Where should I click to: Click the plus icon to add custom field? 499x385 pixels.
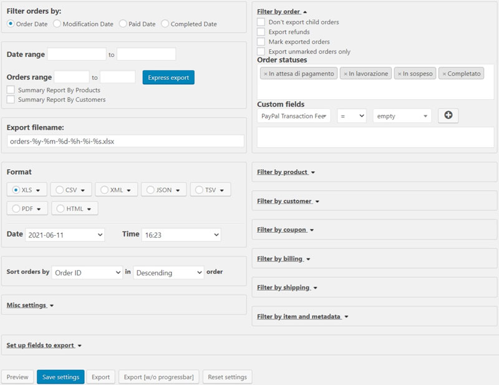(x=448, y=115)
